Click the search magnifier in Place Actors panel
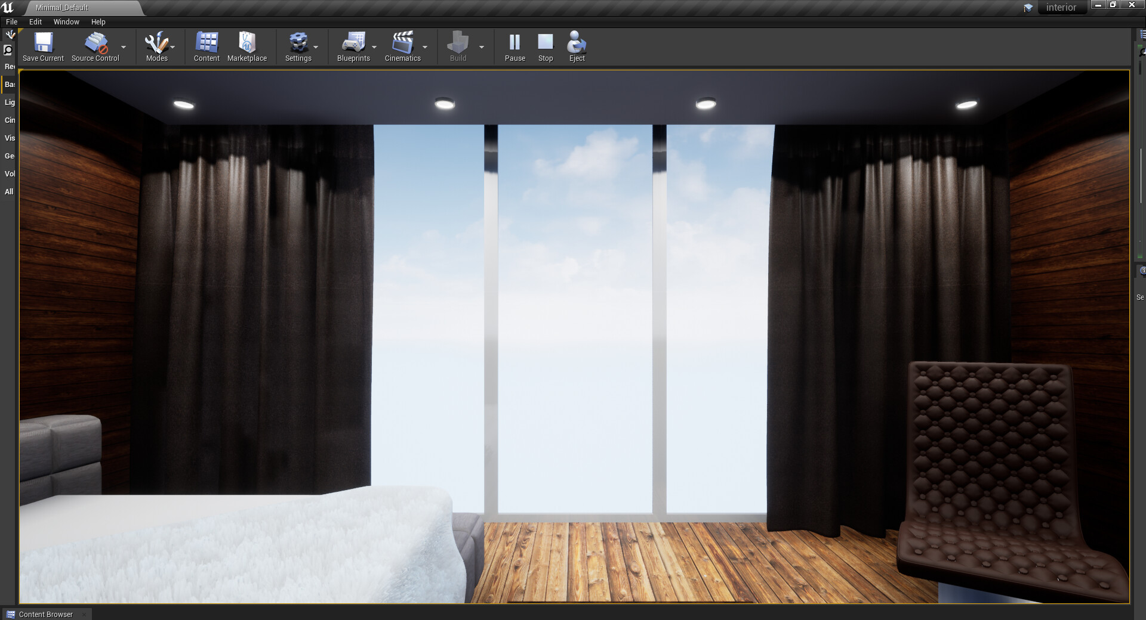 click(8, 50)
